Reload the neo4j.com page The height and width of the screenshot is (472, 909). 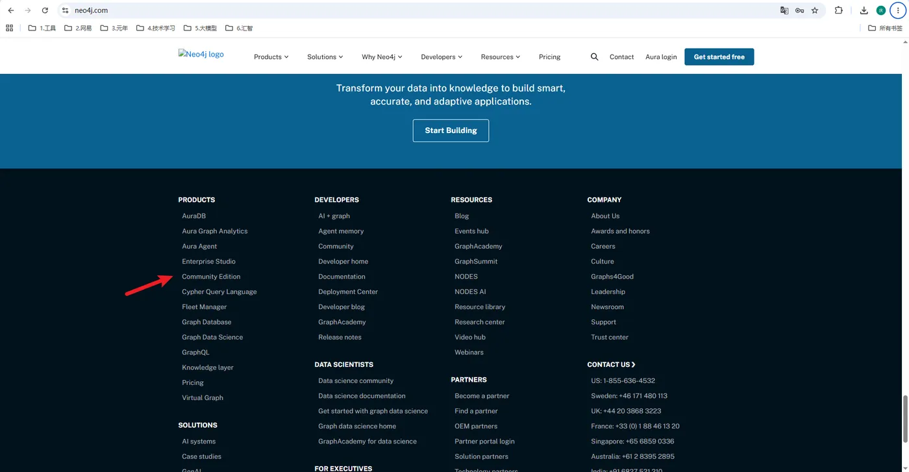45,10
